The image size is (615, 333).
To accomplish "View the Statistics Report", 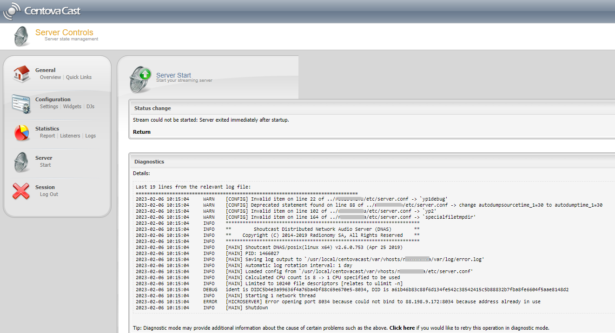I will 47,136.
